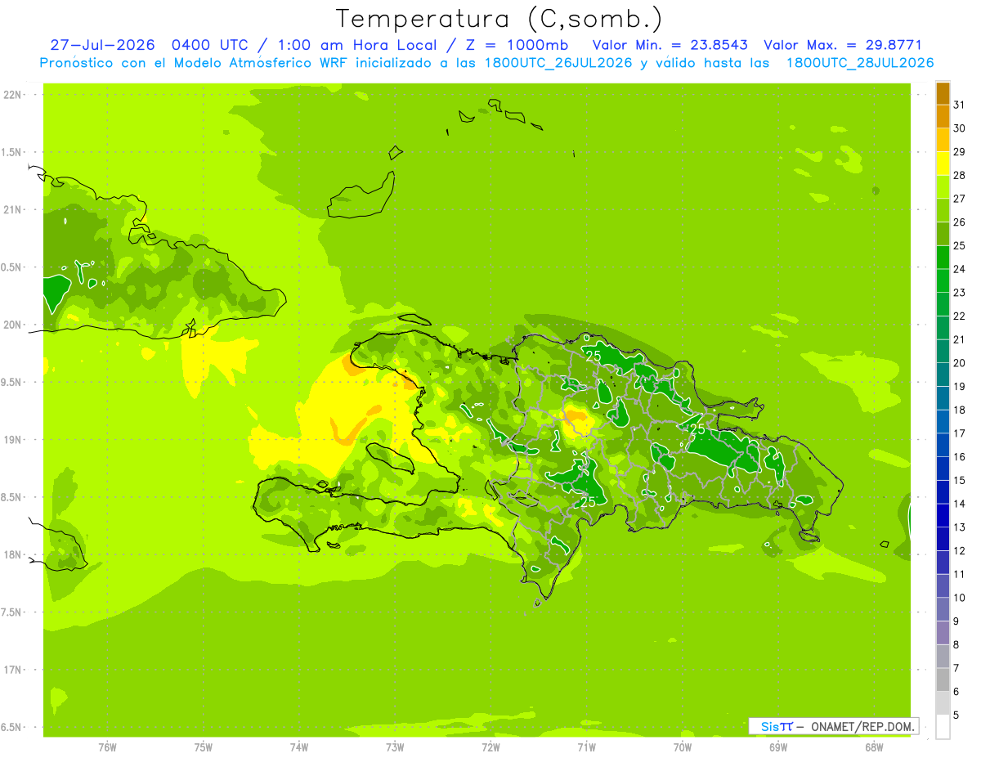This screenshot has height=758, width=981.
Task: Click the 25 contour label near Samaná peninsula
Action: pos(697,428)
